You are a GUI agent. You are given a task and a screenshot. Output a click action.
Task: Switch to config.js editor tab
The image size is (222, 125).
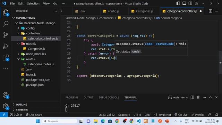pos(114,11)
